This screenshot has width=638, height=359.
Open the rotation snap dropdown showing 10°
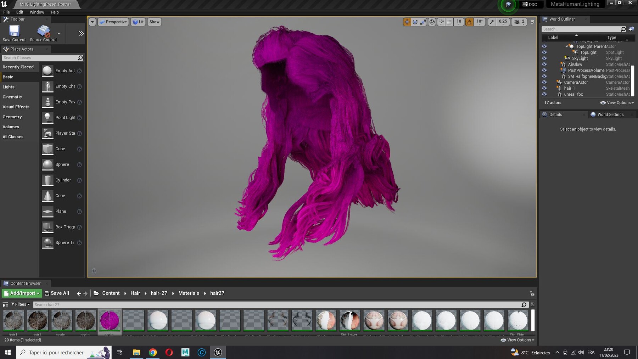point(480,22)
